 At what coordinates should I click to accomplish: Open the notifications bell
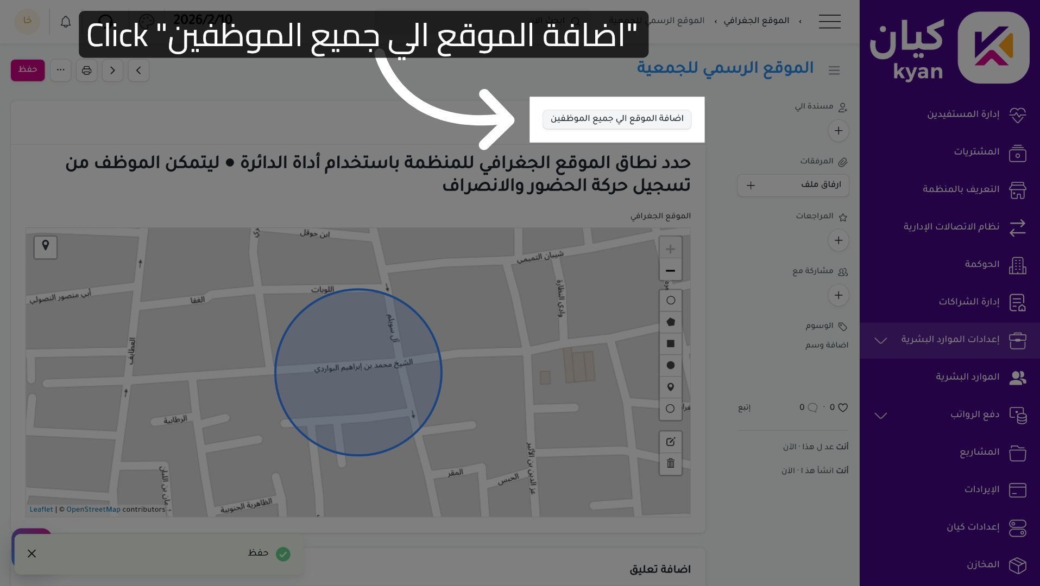click(x=65, y=21)
